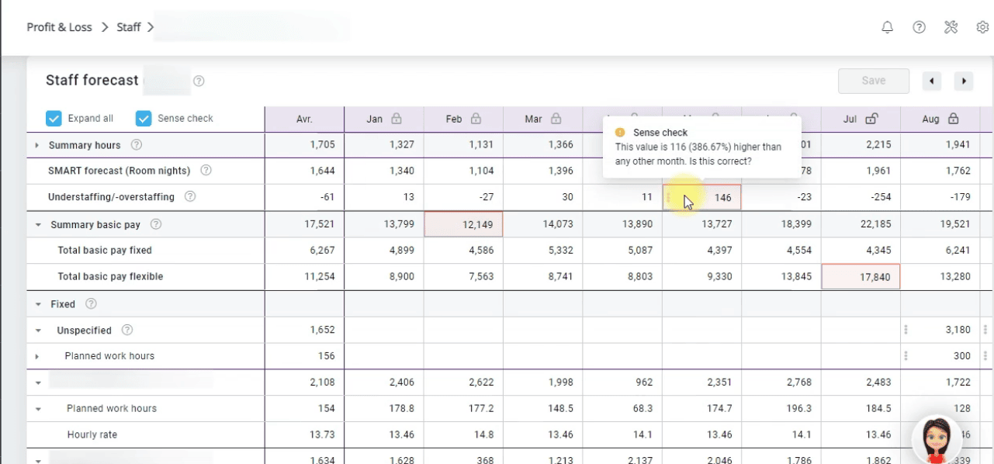
Task: Collapse the Fixed section
Action: [38, 304]
